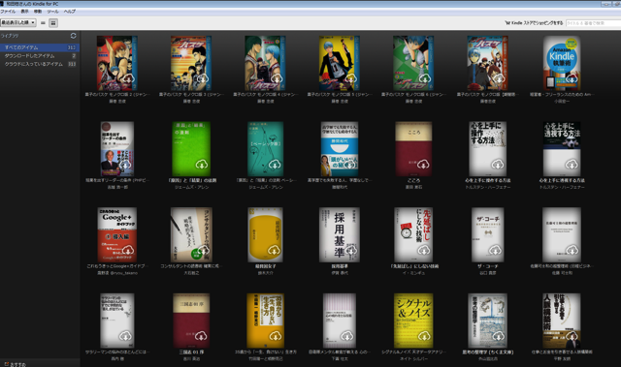This screenshot has width=621, height=367.
Task: Click the library sync refresh icon
Action: click(x=74, y=36)
